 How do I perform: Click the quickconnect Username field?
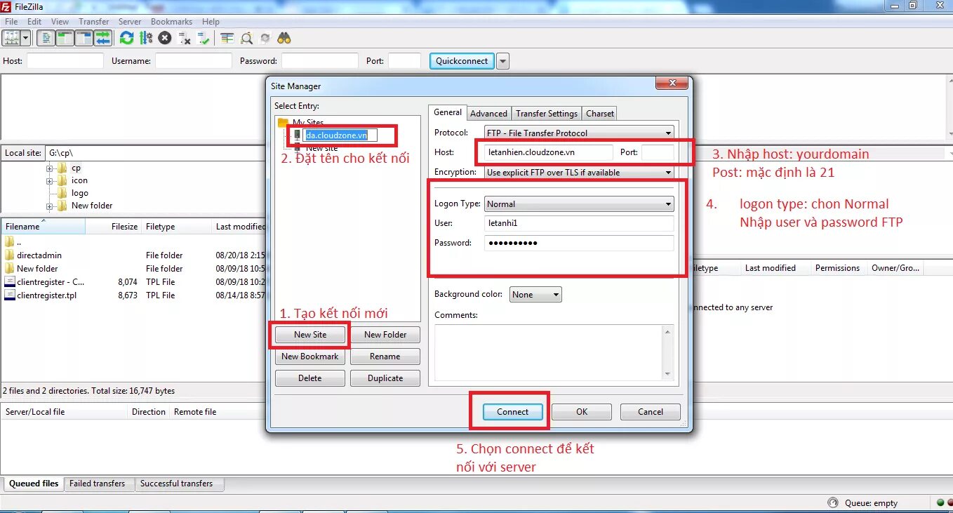tap(194, 61)
